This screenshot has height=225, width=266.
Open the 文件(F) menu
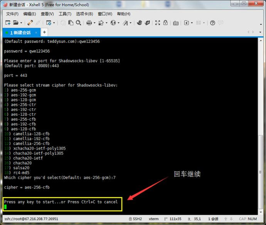point(12,14)
